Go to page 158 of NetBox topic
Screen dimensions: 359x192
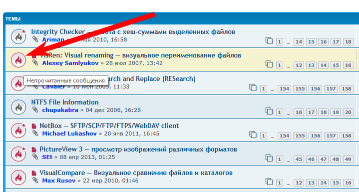(x=347, y=136)
